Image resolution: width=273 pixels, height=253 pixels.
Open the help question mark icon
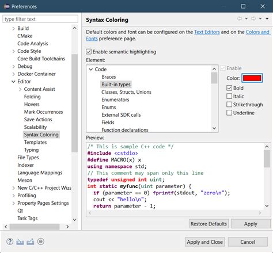pos(10,241)
